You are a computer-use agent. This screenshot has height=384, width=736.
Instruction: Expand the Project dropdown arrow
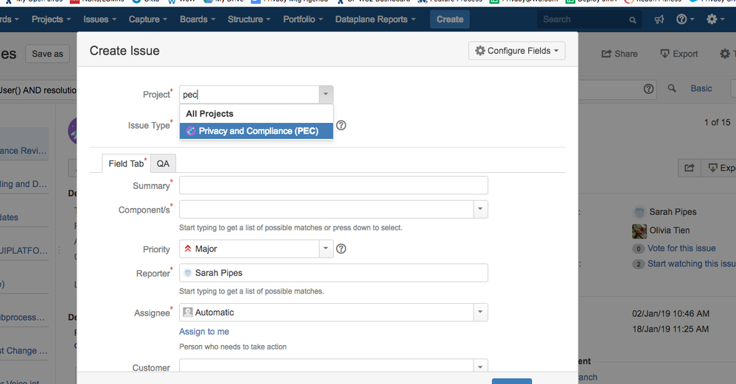coord(326,94)
